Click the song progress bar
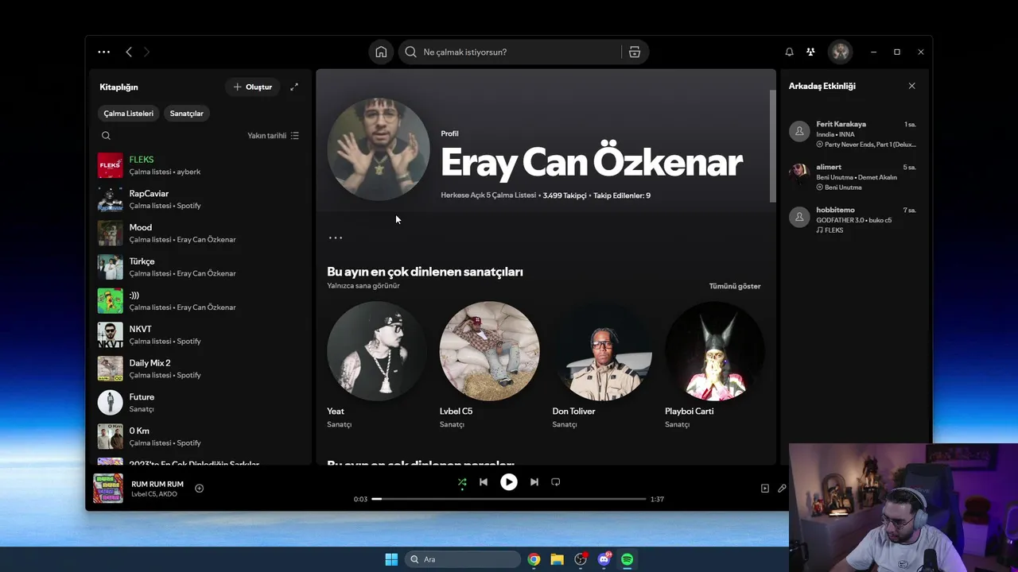Image resolution: width=1018 pixels, height=572 pixels. tap(509, 499)
